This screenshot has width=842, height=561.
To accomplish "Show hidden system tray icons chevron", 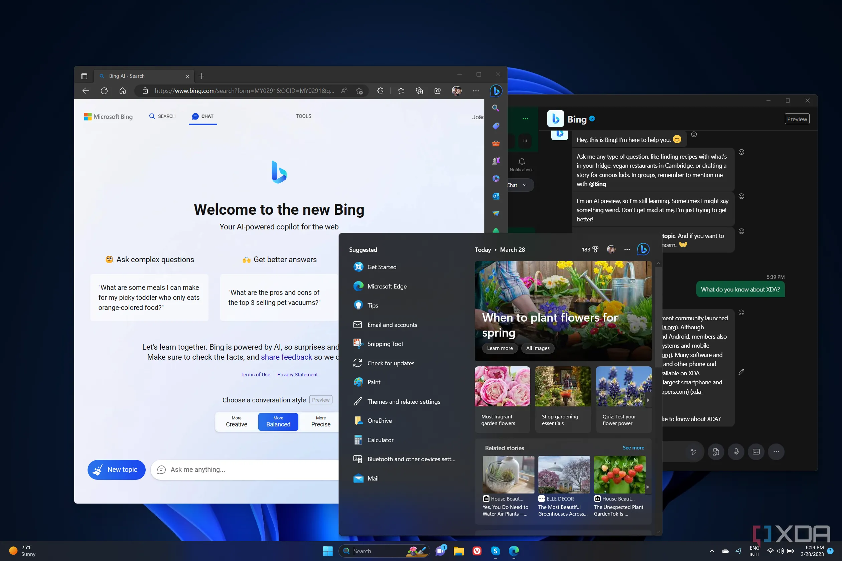I will coord(712,551).
